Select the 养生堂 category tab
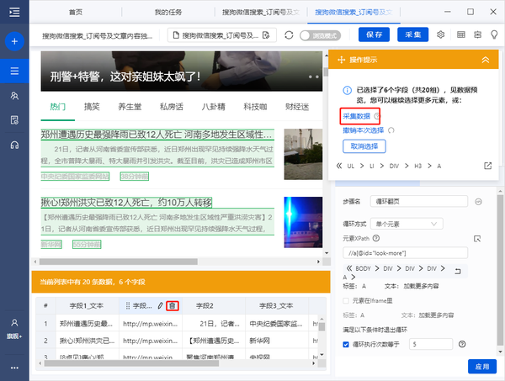 tap(130, 107)
